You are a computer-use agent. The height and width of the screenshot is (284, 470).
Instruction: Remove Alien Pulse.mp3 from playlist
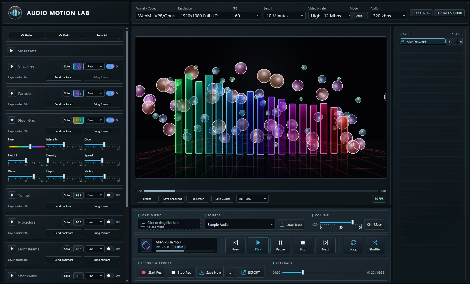(460, 41)
